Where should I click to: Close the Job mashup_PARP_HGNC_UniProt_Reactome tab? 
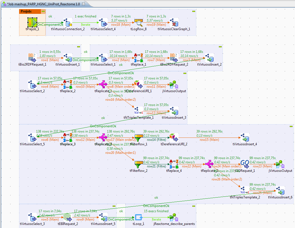tap(84, 3)
